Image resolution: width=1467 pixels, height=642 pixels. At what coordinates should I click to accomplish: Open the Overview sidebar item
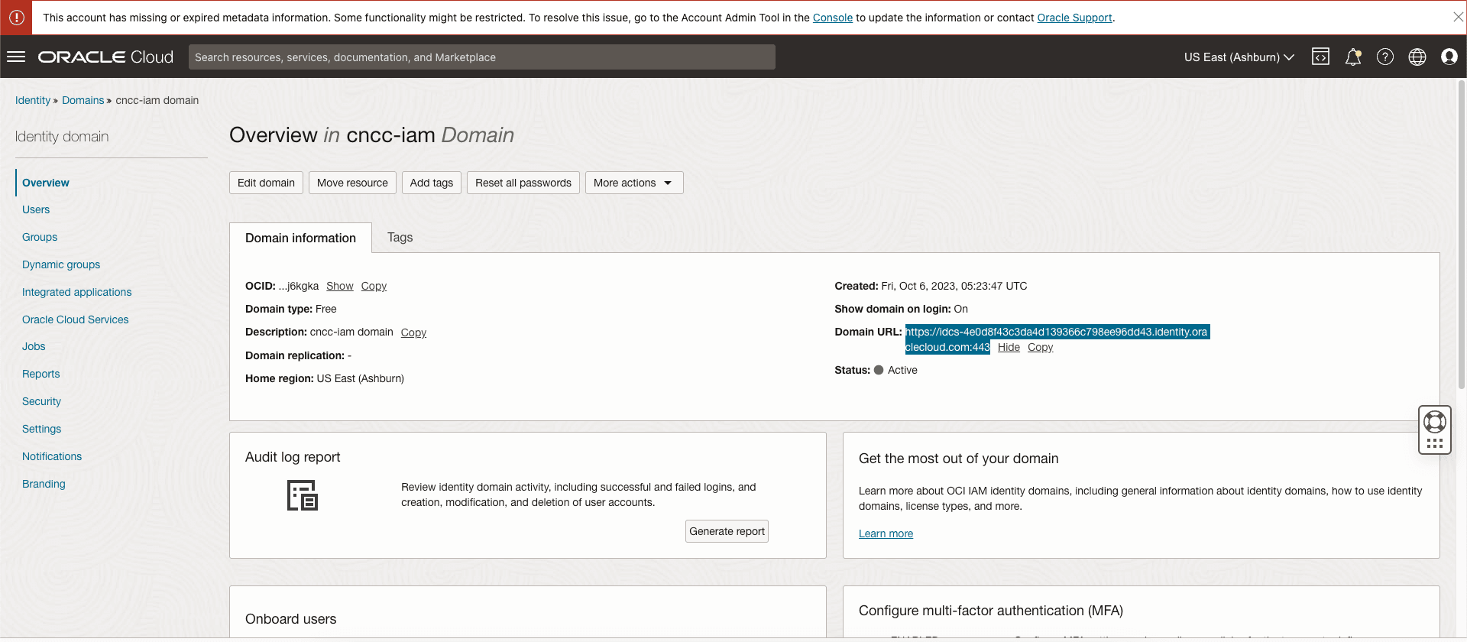tap(46, 183)
